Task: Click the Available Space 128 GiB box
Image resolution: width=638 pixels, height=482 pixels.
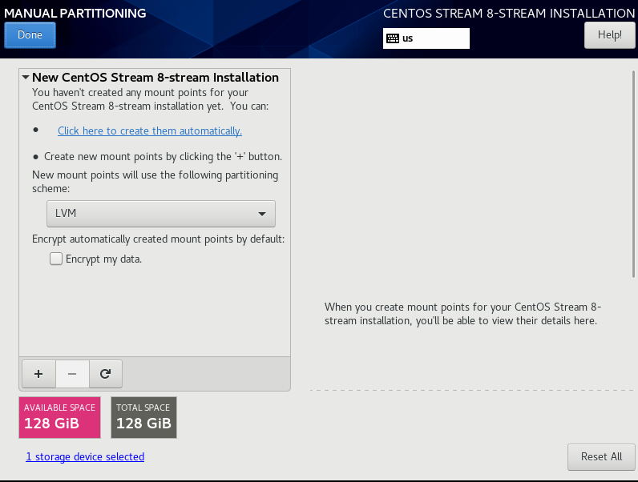Action: tap(60, 417)
